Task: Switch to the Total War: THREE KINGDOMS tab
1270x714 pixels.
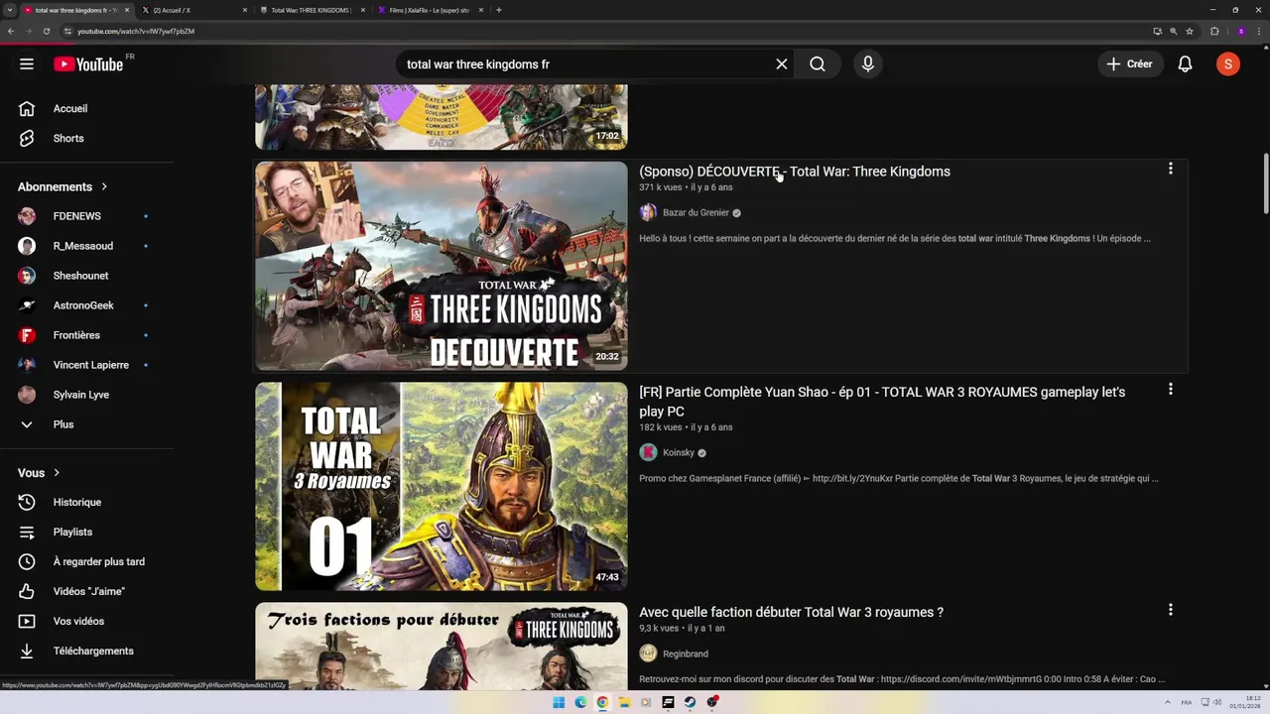Action: [x=312, y=10]
